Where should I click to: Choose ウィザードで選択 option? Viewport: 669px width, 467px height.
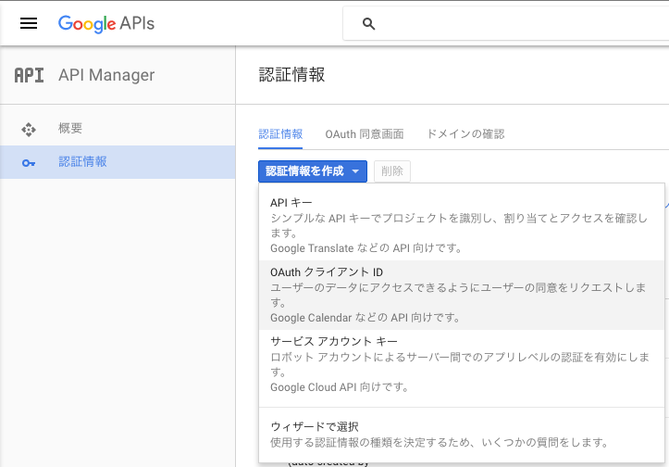pyautogui.click(x=461, y=434)
